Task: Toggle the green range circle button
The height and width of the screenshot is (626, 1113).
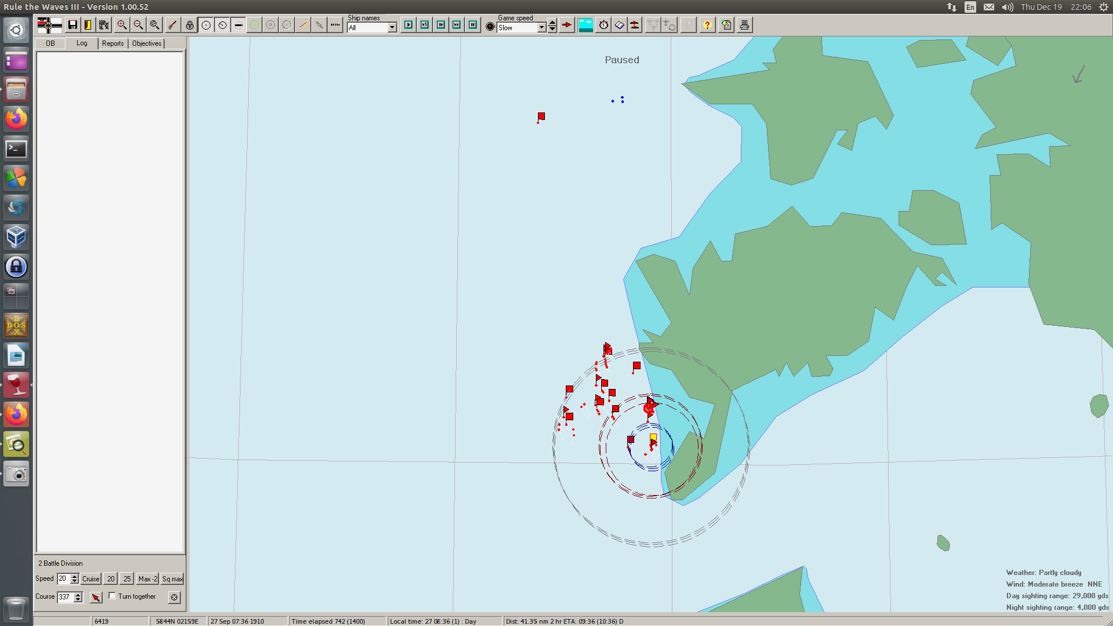Action: (254, 25)
